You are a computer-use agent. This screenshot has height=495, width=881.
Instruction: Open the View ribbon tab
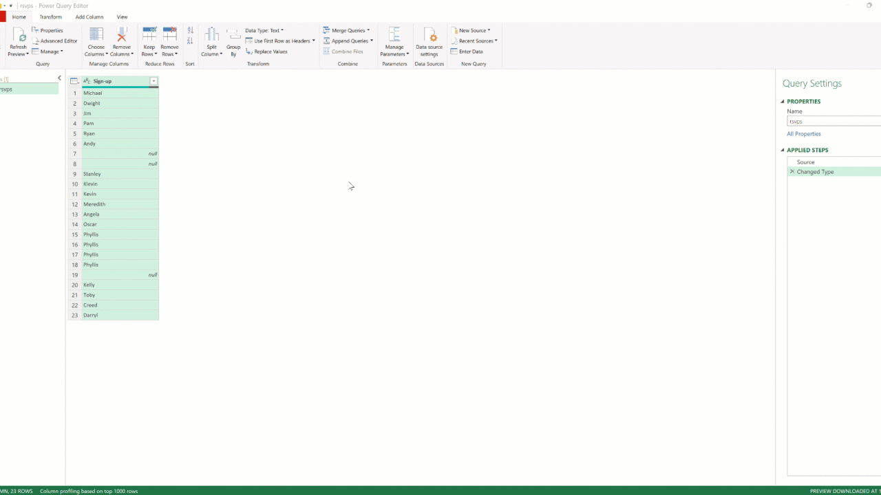coord(122,16)
